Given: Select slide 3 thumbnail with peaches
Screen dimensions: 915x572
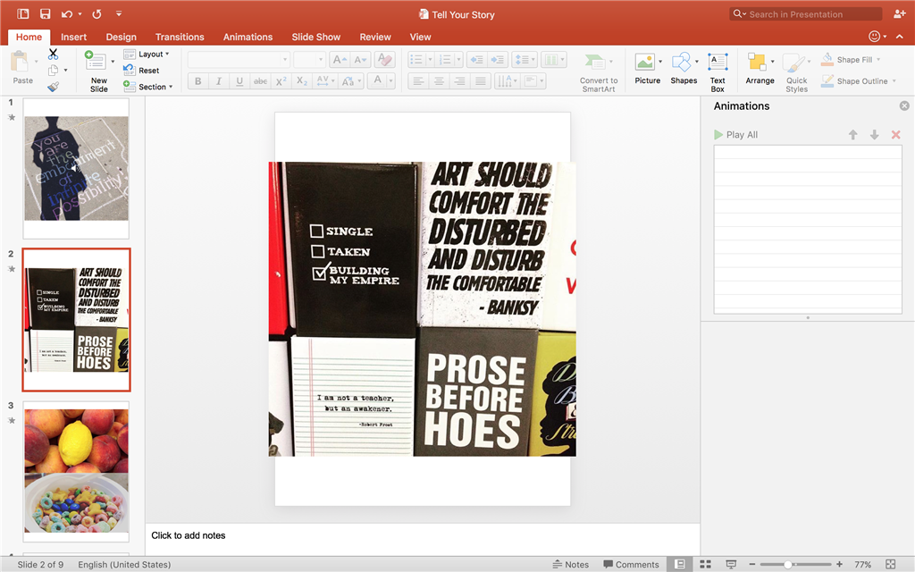Looking at the screenshot, I should [x=76, y=470].
